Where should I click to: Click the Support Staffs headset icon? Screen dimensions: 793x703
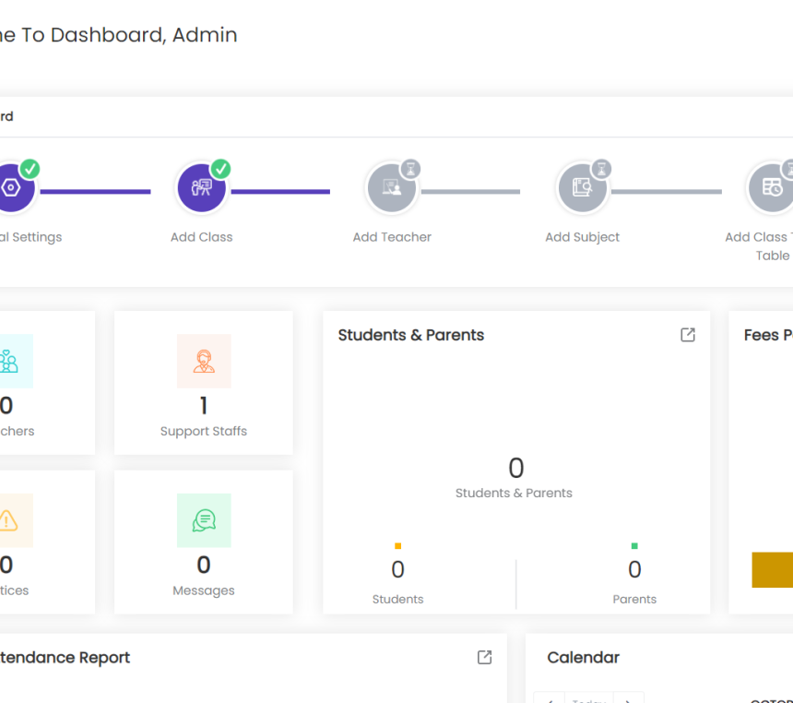(x=204, y=361)
